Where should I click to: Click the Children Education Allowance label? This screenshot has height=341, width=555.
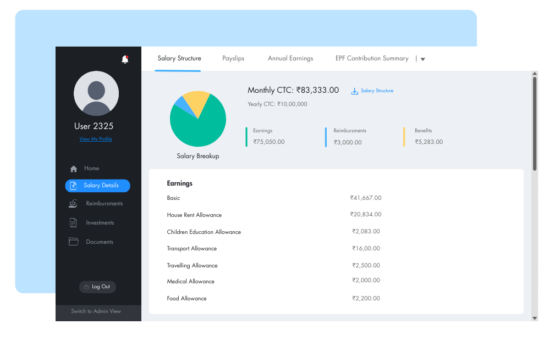coord(204,232)
